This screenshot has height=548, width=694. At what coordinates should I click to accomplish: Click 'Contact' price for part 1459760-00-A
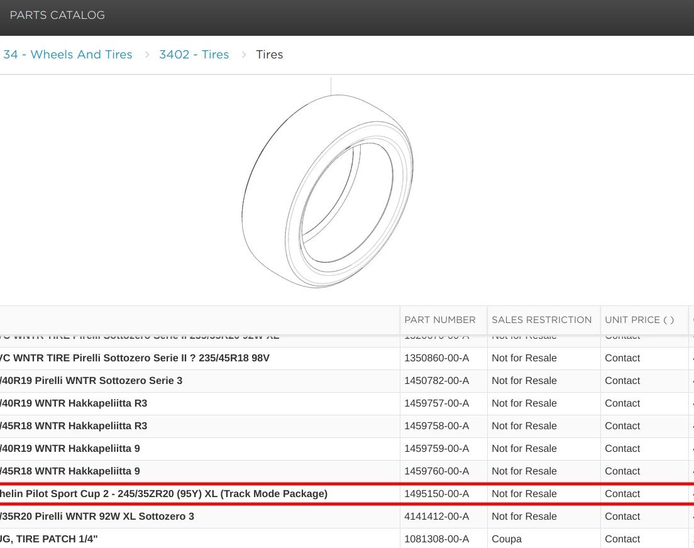pyautogui.click(x=622, y=471)
